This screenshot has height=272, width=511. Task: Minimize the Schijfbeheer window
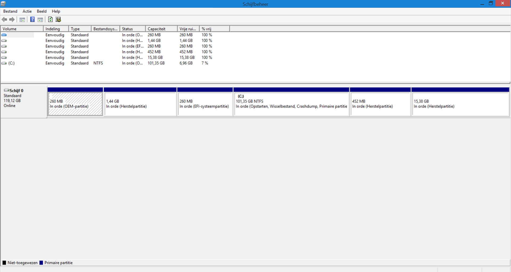(482, 3)
